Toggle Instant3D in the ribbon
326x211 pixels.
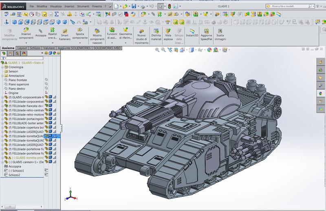pos(192,33)
